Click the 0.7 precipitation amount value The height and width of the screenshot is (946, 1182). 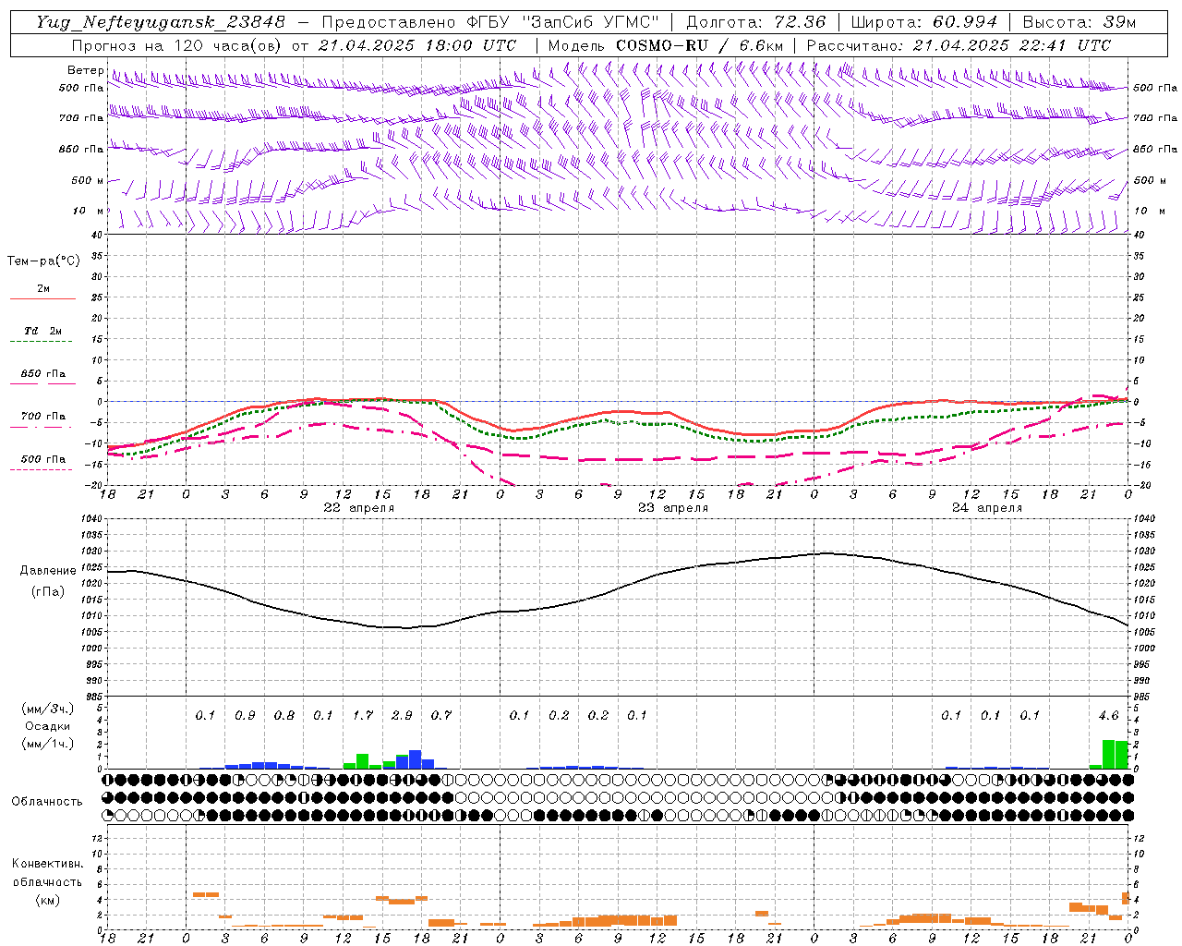[441, 715]
